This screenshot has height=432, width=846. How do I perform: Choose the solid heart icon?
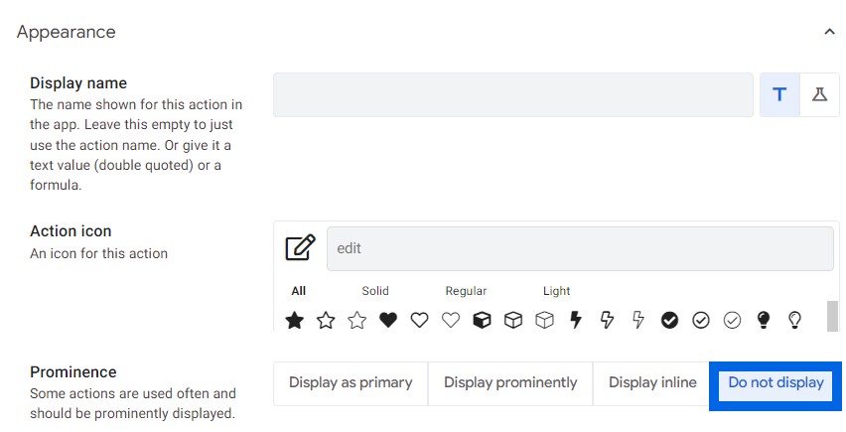388,321
